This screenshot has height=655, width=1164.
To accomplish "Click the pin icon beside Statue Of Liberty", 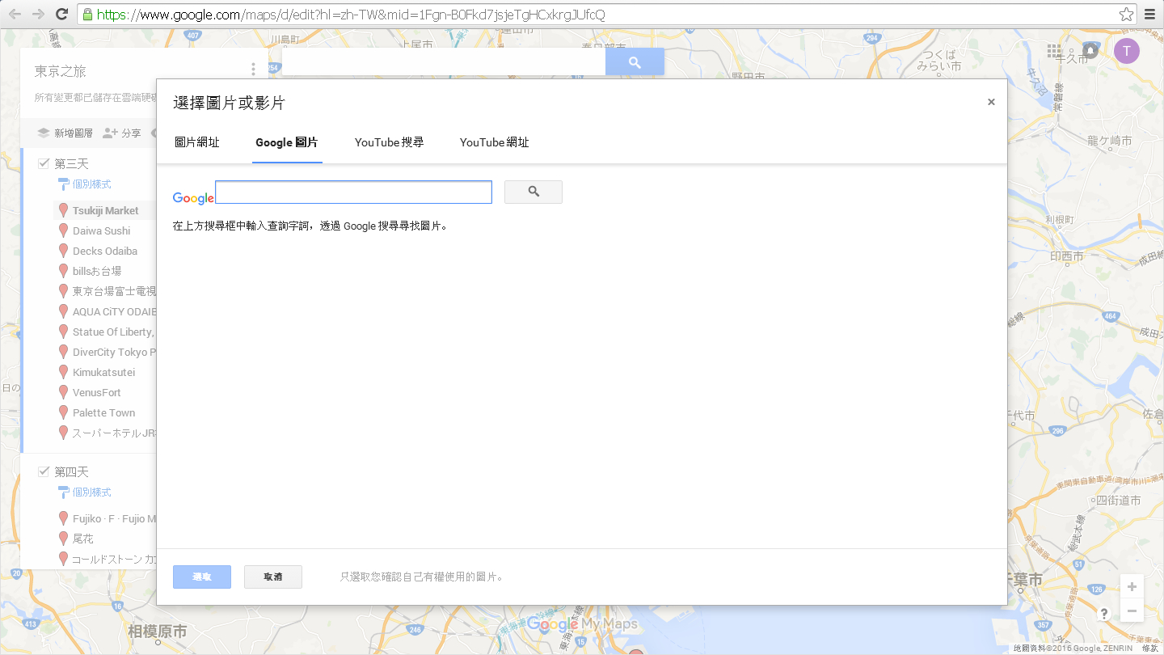I will [x=63, y=332].
